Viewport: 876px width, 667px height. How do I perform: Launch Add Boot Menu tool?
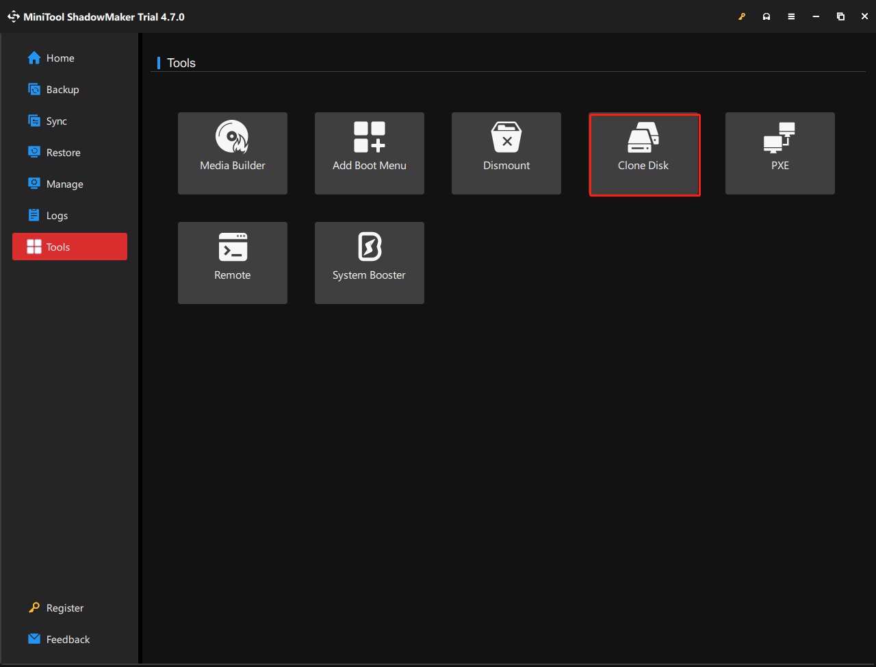[370, 153]
